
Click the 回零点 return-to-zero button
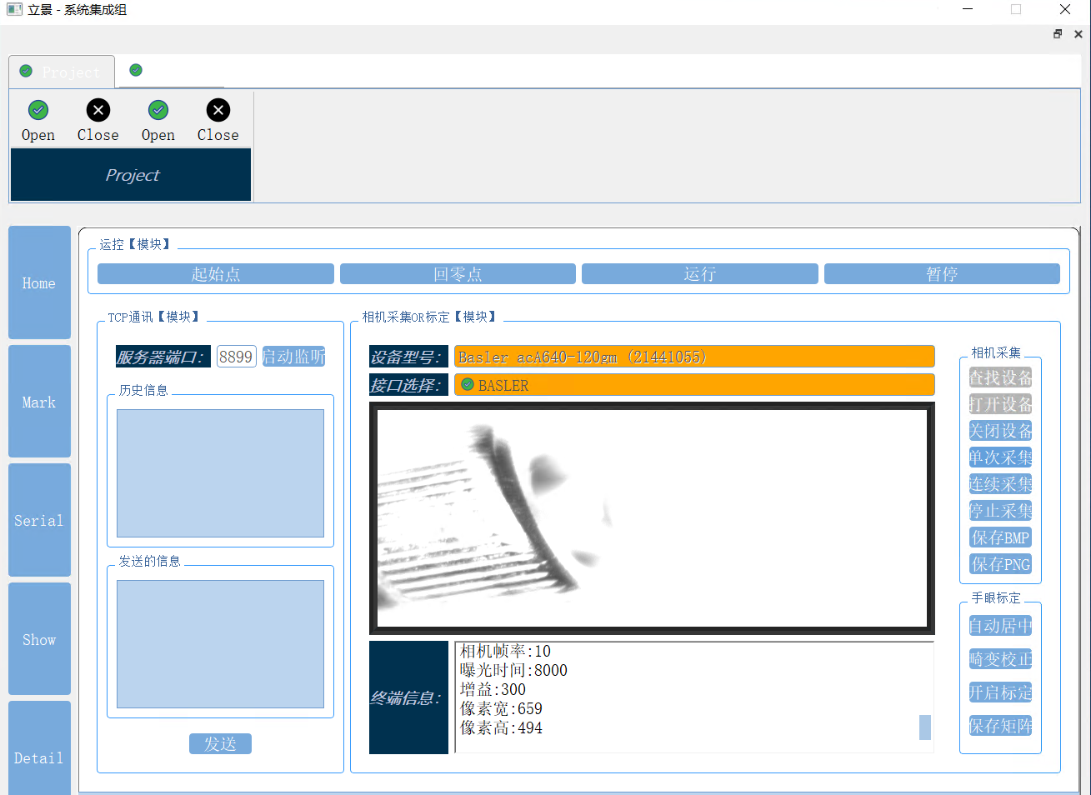click(x=458, y=274)
